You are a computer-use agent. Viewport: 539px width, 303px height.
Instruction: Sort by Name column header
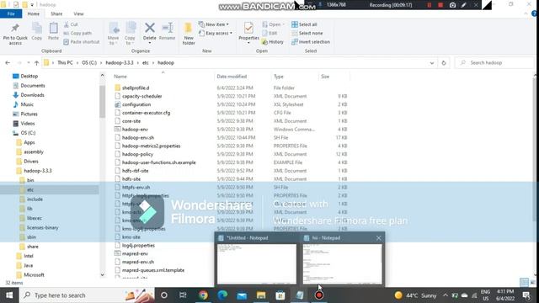click(x=120, y=77)
